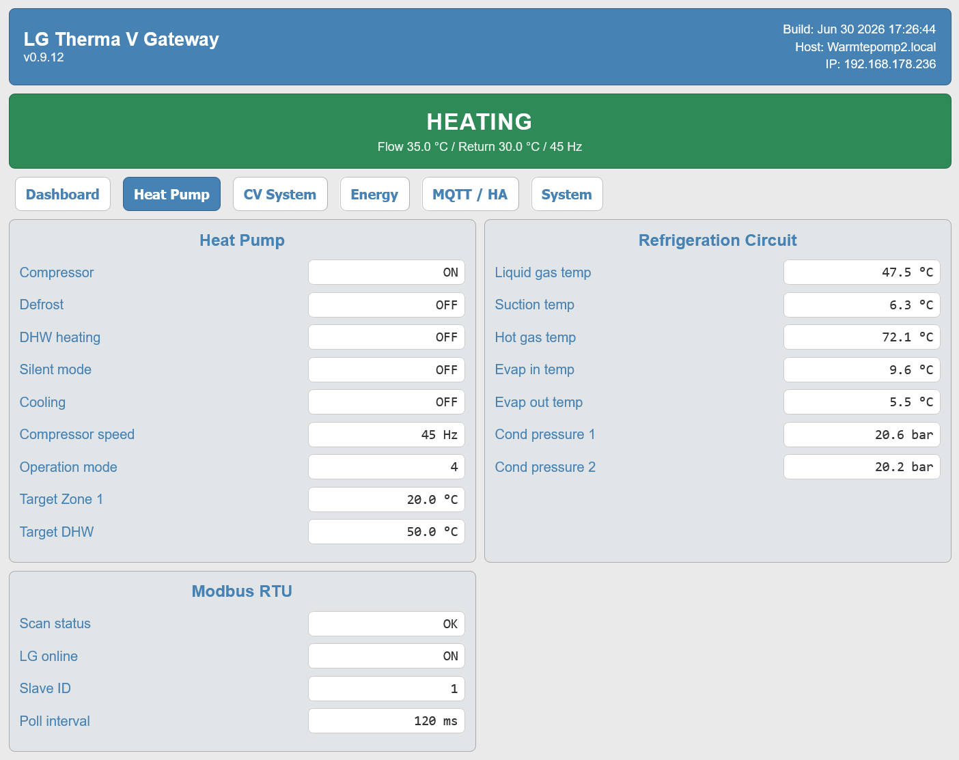This screenshot has width=959, height=760.
Task: Select the LG online value field
Action: (x=387, y=656)
